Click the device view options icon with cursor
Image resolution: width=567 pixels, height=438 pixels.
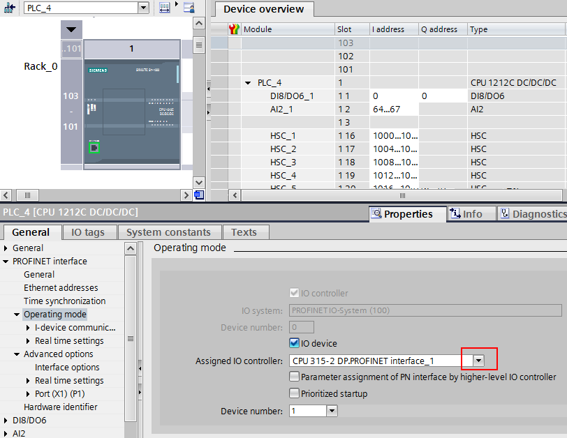click(189, 8)
